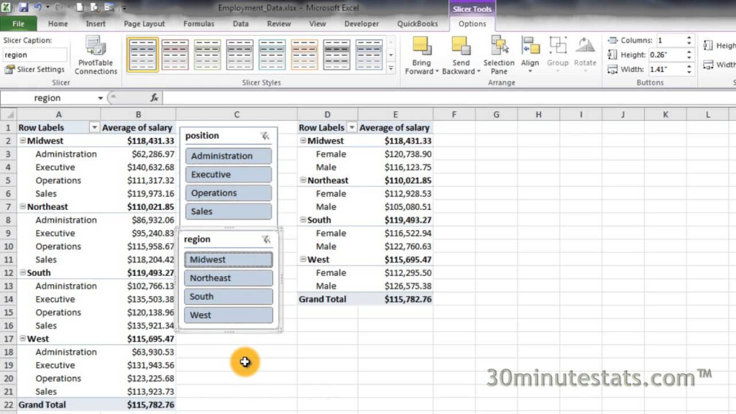Click the Slicer Caption text field
The image size is (736, 414).
(35, 55)
